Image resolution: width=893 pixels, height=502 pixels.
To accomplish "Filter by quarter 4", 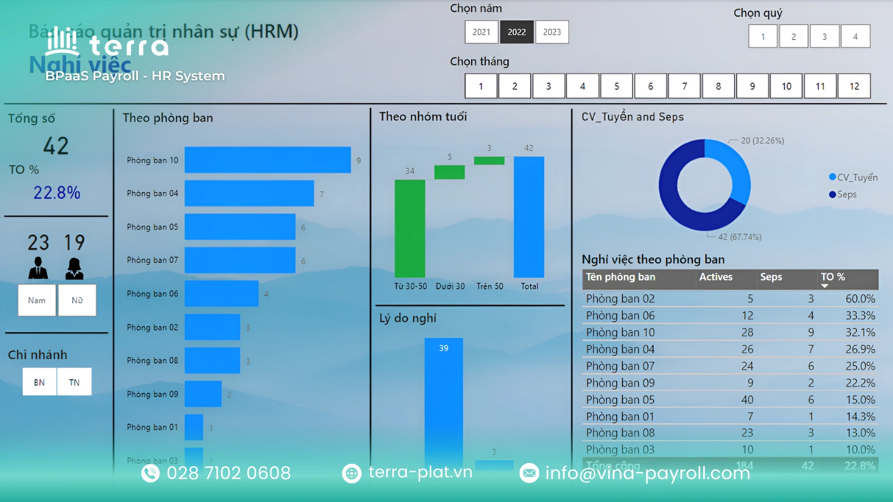I will coord(856,36).
